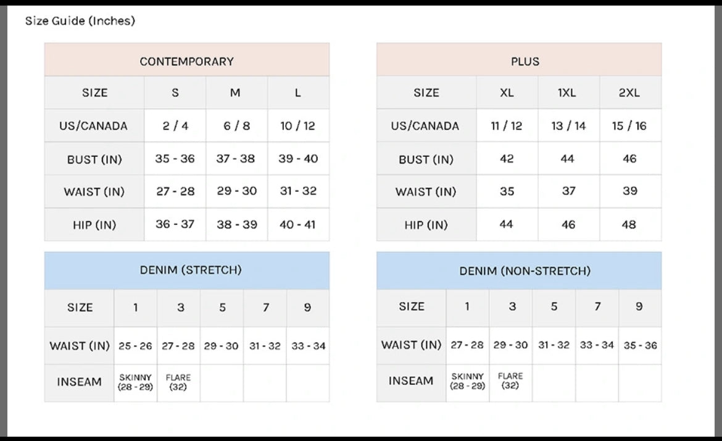Select non-stretch denim waist "35 - 36" cell
The width and height of the screenshot is (722, 441).
(640, 345)
